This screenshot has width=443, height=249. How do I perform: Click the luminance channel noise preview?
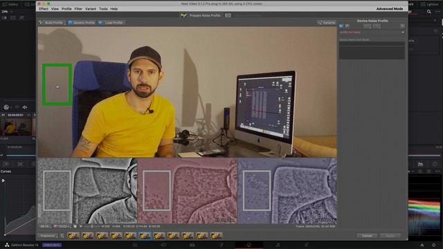pyautogui.click(x=88, y=191)
